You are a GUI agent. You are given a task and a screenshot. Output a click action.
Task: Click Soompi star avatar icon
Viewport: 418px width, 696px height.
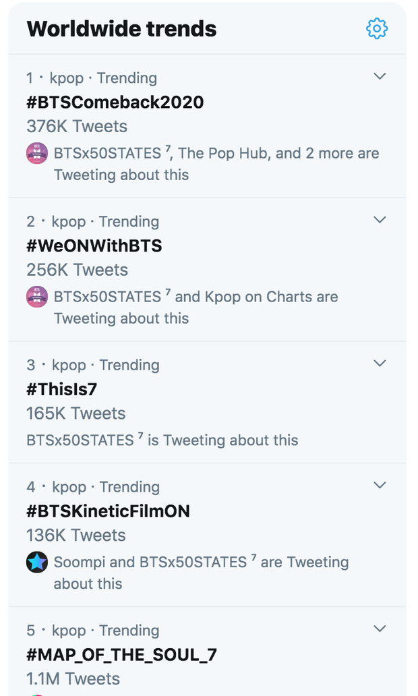pos(37,562)
